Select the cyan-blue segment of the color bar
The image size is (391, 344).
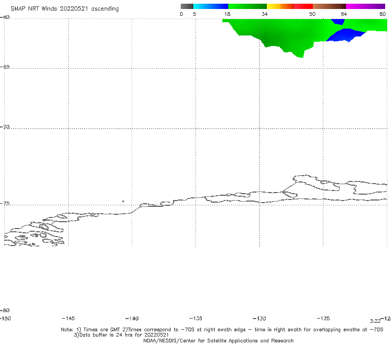(x=211, y=6)
